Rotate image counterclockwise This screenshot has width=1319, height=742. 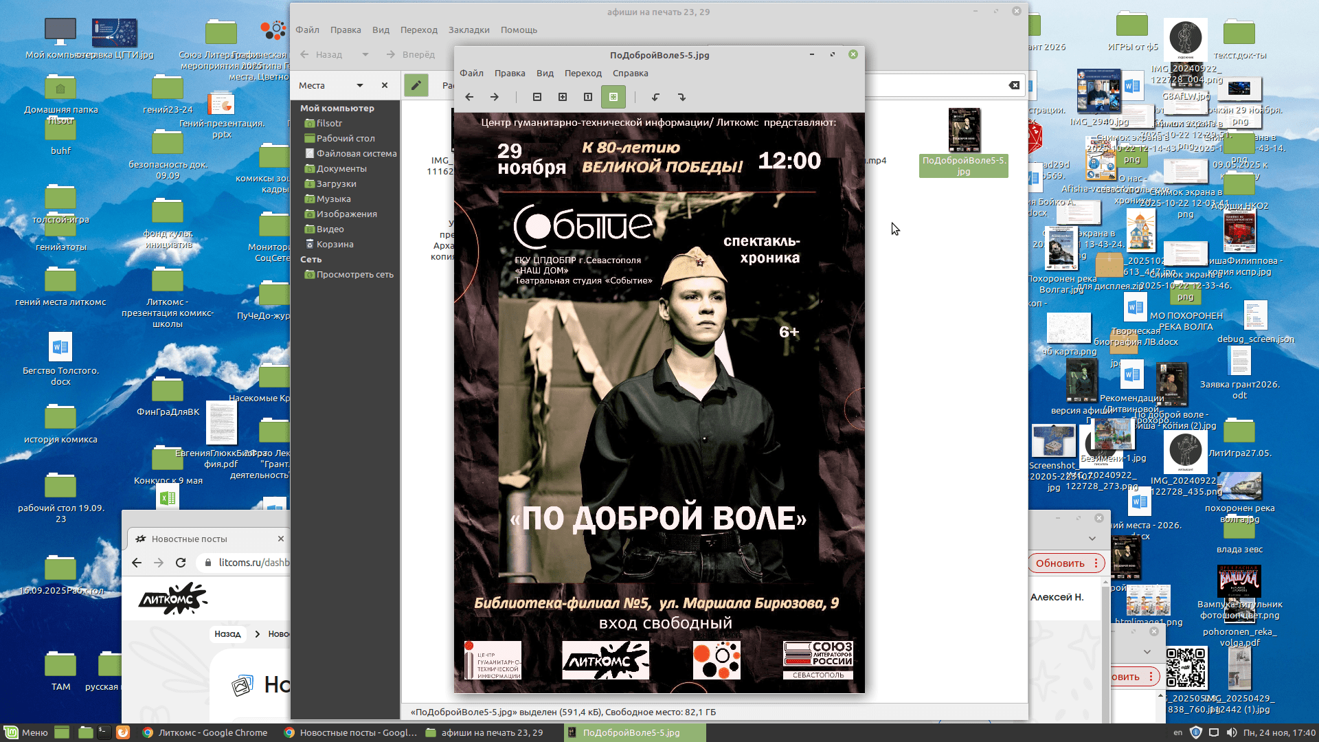[655, 97]
